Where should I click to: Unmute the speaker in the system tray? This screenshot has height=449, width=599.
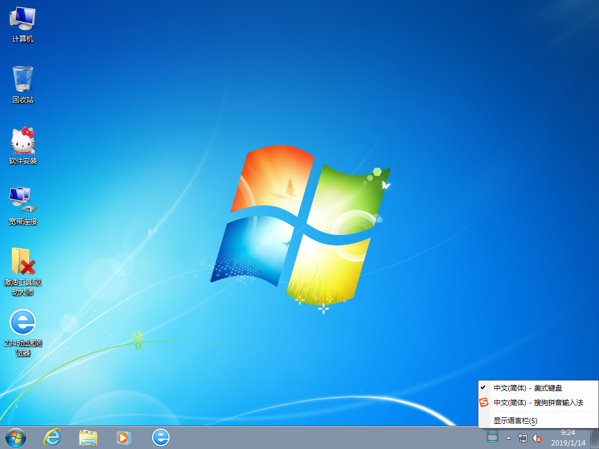537,437
